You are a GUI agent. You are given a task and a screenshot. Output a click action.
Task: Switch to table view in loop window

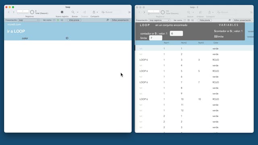pyautogui.click(x=62, y=20)
